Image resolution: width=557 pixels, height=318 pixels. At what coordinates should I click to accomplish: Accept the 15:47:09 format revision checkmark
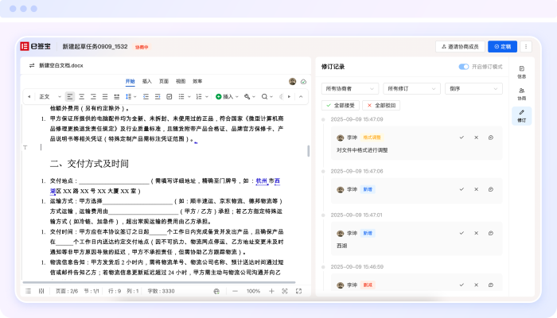462,138
